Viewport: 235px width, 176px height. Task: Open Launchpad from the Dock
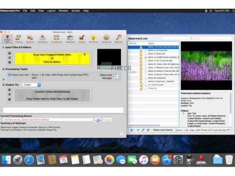click(18, 160)
